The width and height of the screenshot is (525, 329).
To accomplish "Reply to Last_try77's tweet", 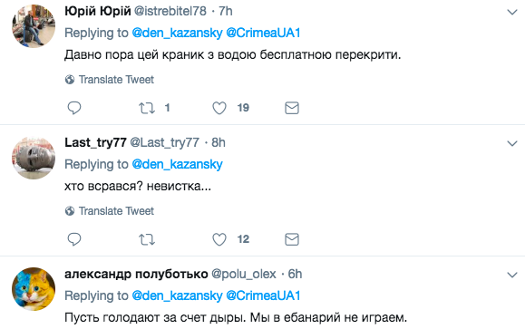I will click(x=74, y=239).
